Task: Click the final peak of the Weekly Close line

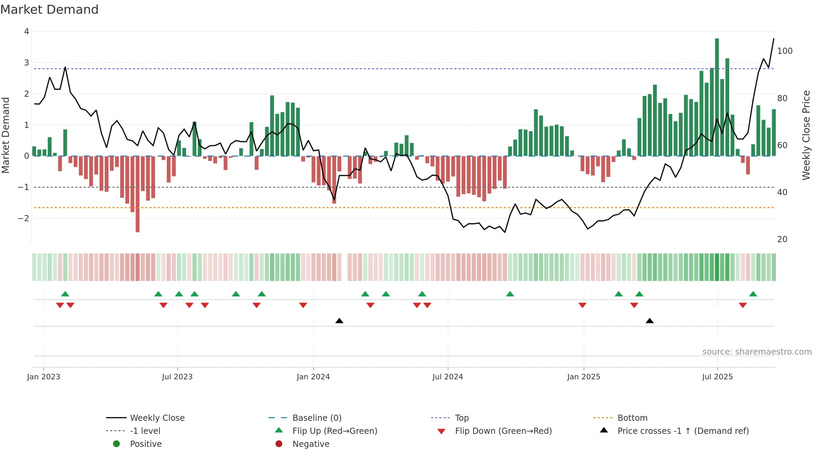Action: pyautogui.click(x=774, y=39)
